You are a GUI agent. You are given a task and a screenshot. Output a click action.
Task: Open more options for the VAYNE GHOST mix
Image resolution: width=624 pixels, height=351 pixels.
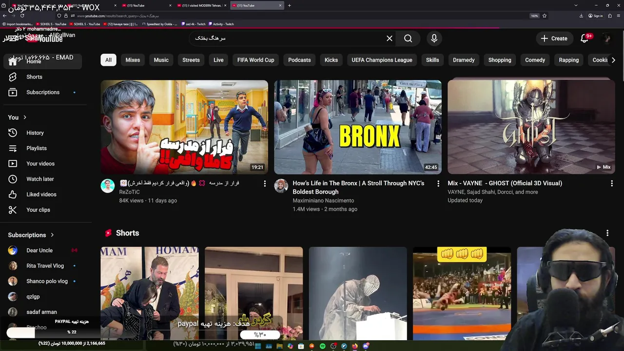coord(612,184)
